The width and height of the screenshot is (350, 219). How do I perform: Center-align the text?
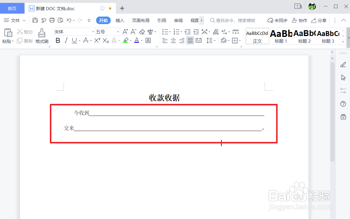tap(173, 40)
